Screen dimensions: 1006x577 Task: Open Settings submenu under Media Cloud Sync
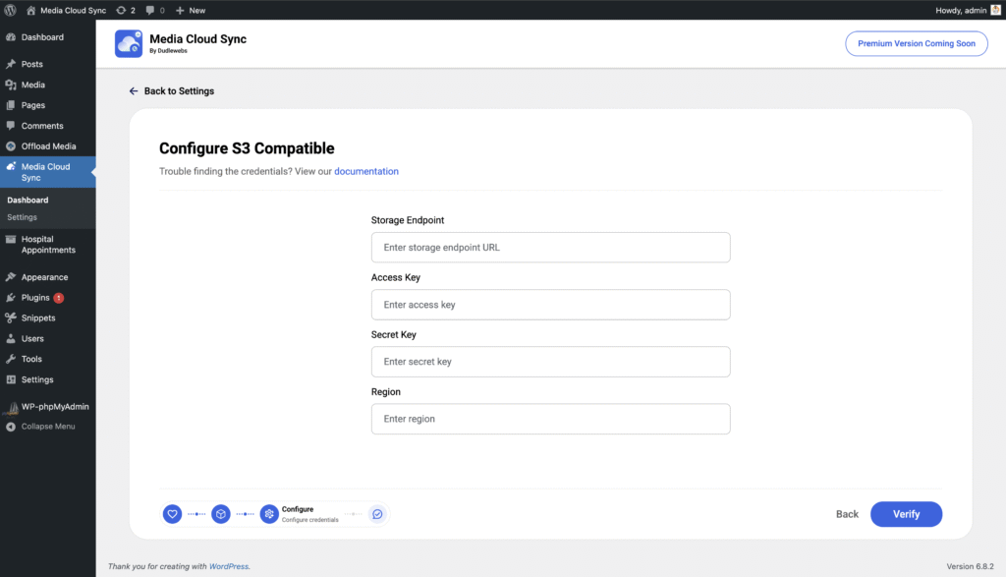(22, 217)
